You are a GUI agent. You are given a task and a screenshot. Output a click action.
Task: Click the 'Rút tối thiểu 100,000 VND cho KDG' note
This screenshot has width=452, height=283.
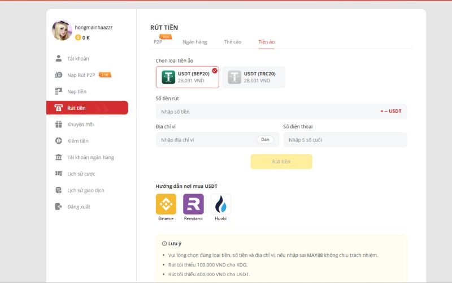click(x=208, y=265)
